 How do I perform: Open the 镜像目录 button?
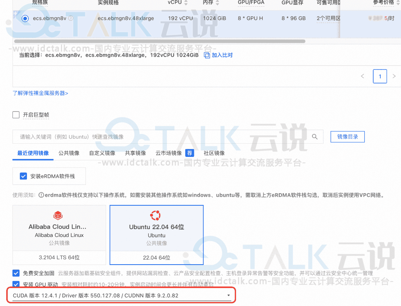(x=347, y=137)
